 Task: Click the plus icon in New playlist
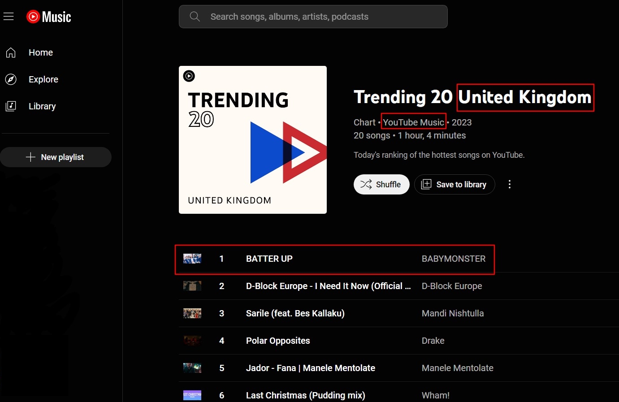coord(30,157)
